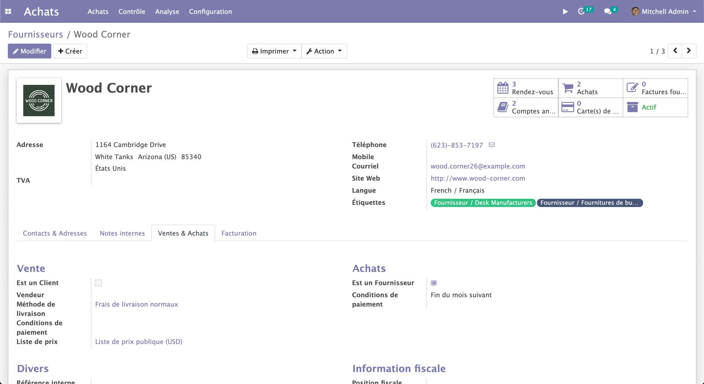Screen dimensions: 704x384
Task: Open the Factures fournisseur smart button
Action: (x=655, y=88)
